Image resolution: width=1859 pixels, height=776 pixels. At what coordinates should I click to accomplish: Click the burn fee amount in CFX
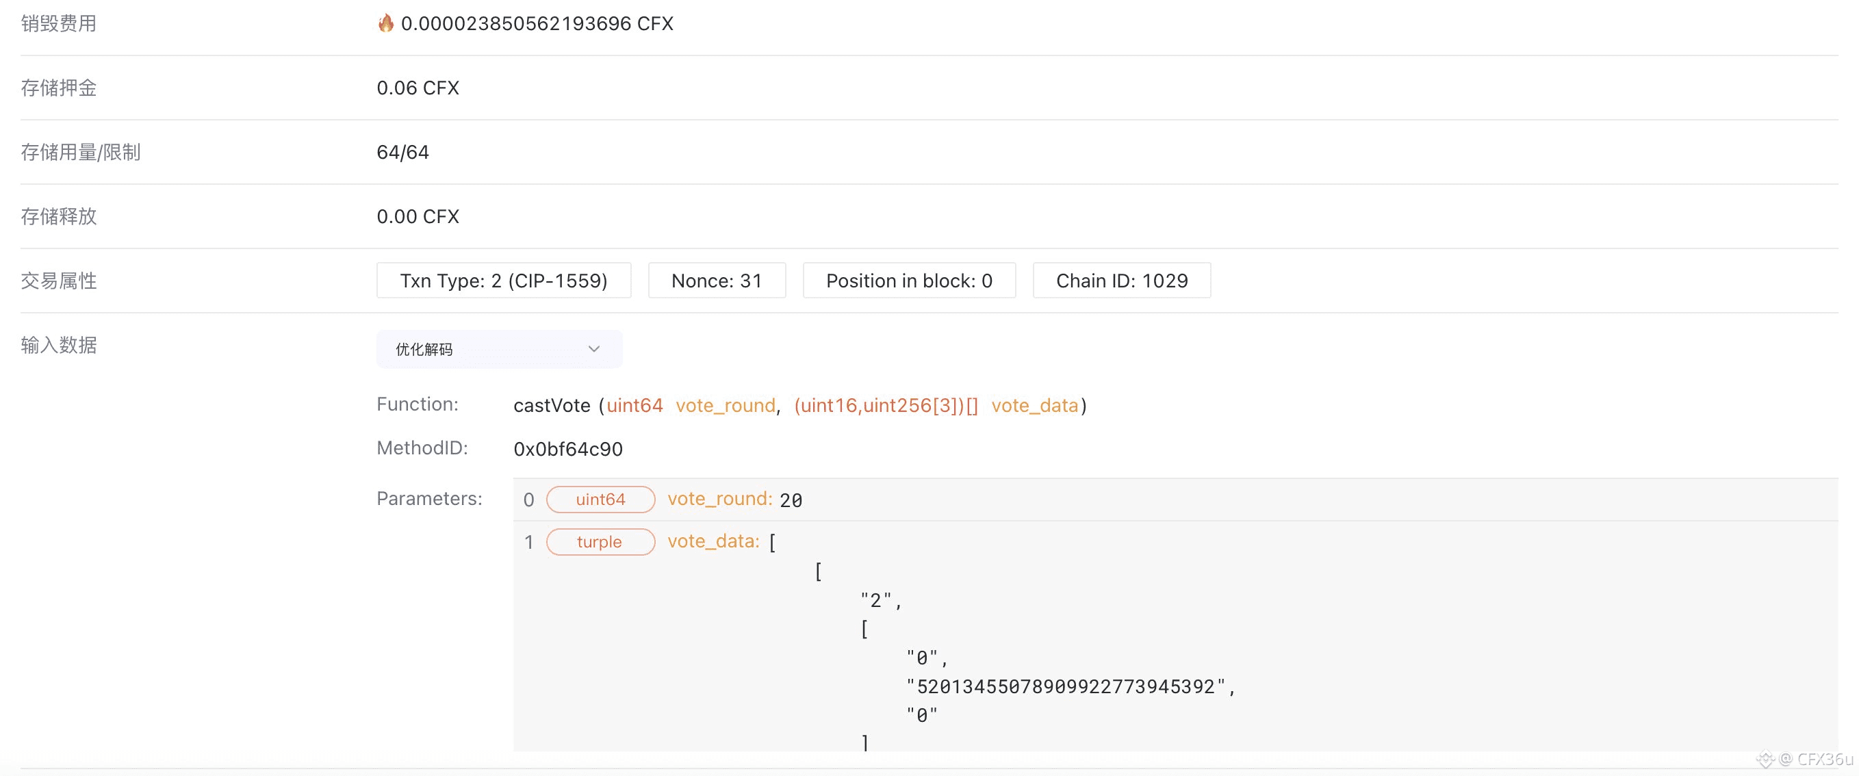click(x=536, y=24)
